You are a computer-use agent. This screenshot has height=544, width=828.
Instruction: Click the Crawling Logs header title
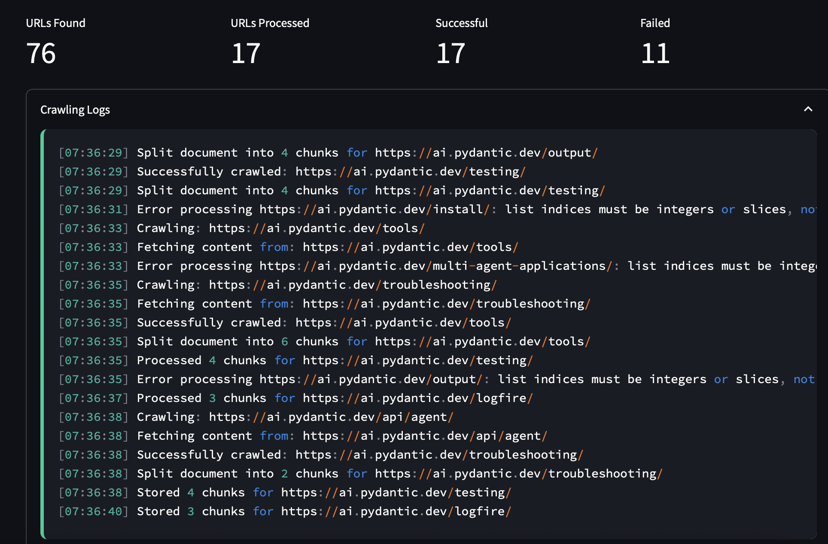pos(75,110)
